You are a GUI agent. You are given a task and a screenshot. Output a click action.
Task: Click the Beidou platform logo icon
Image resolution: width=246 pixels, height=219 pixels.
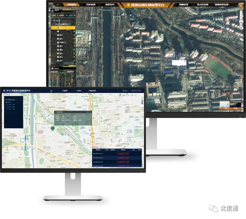(x=4, y=91)
